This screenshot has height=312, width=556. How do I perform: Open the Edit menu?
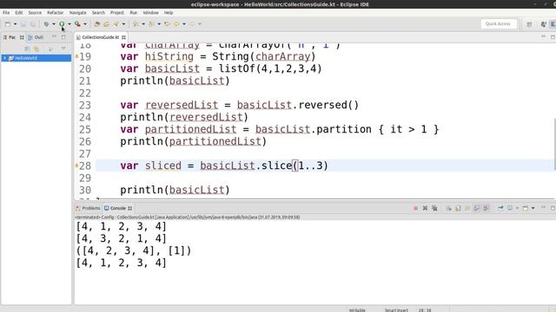tap(19, 13)
